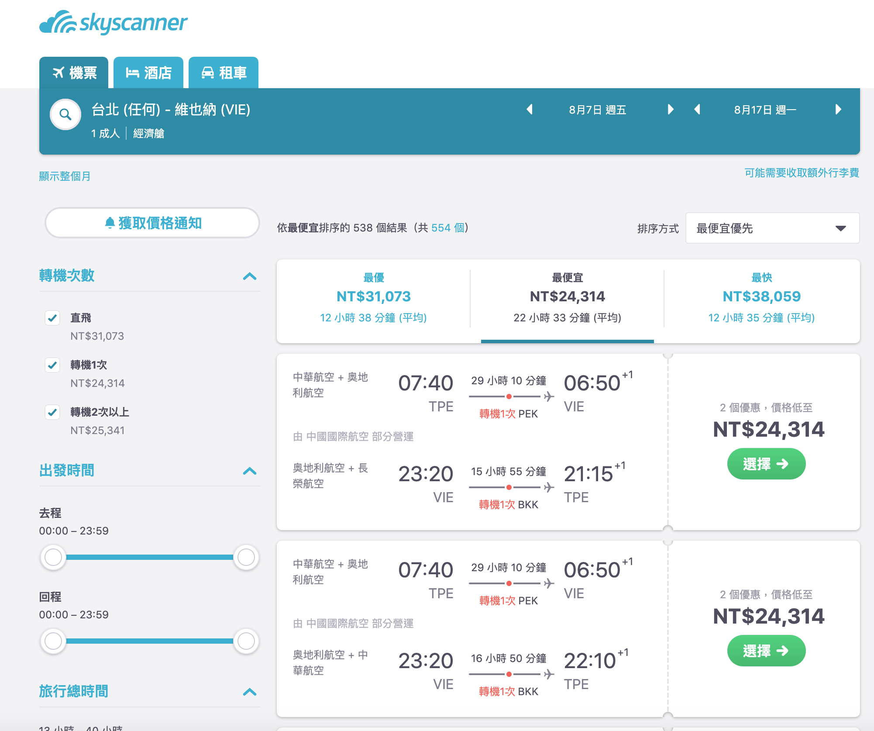
Task: Go to previous departure date arrow
Action: coord(530,109)
